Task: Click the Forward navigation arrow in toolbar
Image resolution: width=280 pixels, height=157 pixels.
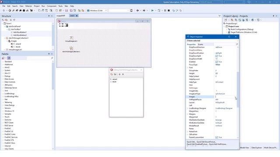Action: pyautogui.click(x=144, y=10)
